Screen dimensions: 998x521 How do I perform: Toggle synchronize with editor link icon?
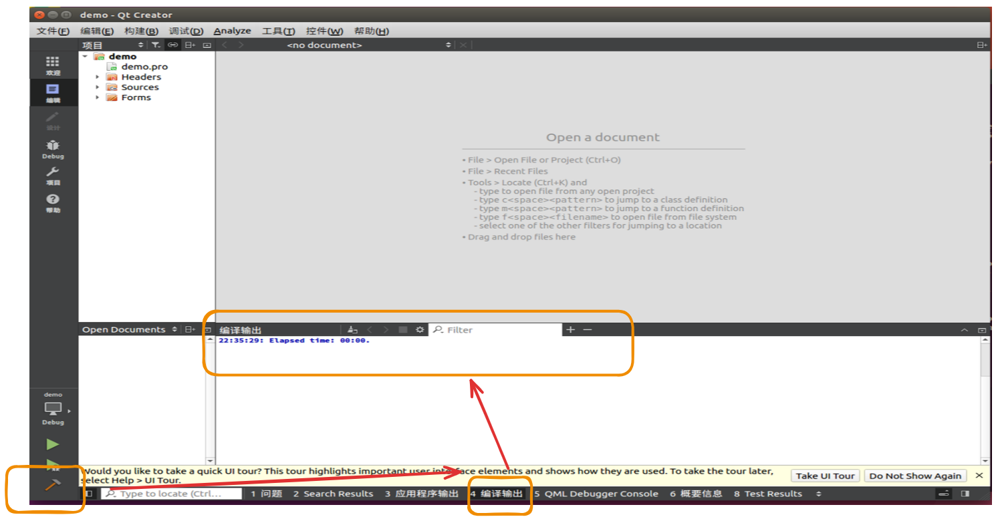172,45
